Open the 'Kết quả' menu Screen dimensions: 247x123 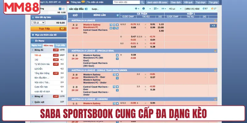point(188,2)
